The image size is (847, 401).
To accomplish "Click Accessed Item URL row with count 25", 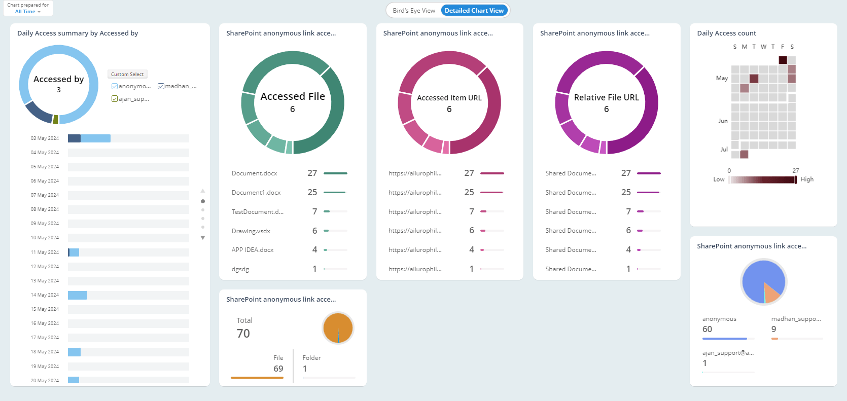I will pos(446,193).
